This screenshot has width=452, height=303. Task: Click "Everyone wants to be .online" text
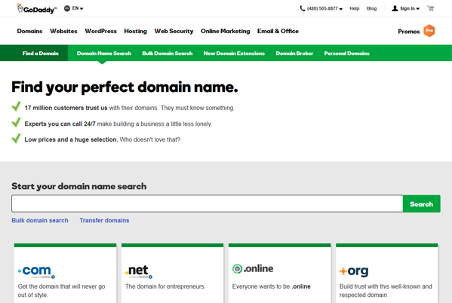click(271, 286)
